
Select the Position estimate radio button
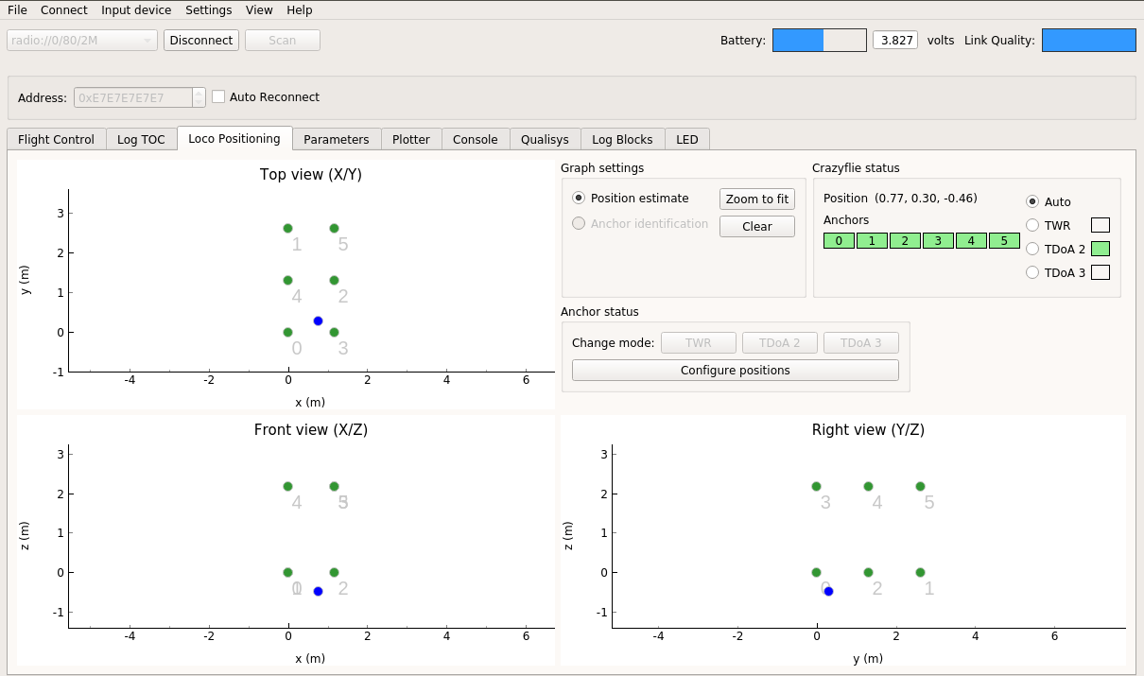click(x=579, y=199)
